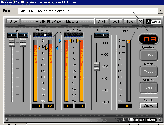Screen dimensions: 164x125
Task: Expand the Preset dropdown arrow
Action: coord(160,11)
